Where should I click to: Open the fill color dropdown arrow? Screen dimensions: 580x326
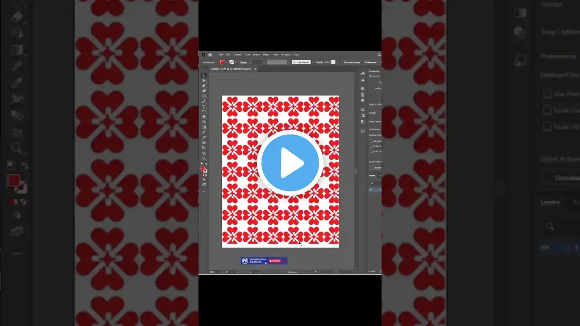[226, 62]
